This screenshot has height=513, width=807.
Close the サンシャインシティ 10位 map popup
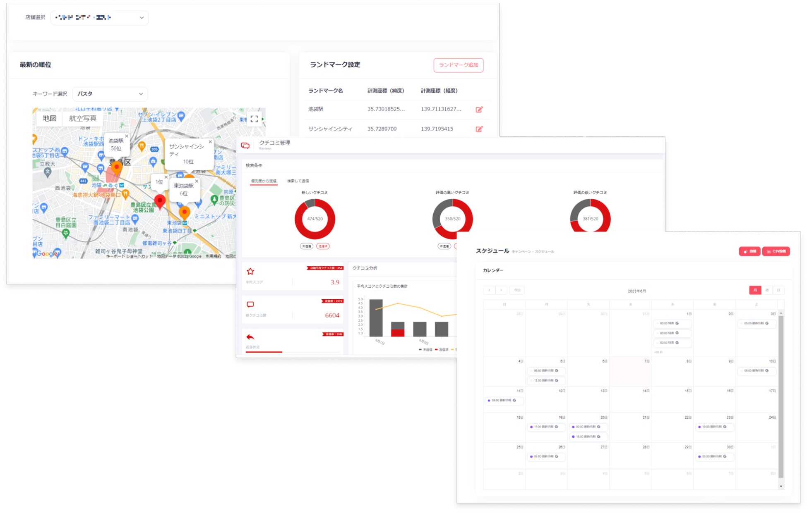point(210,142)
